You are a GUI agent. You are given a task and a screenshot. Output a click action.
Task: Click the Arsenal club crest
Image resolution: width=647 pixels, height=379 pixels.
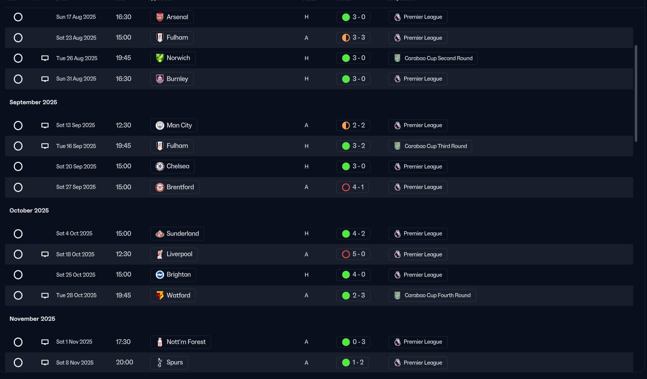pyautogui.click(x=159, y=17)
